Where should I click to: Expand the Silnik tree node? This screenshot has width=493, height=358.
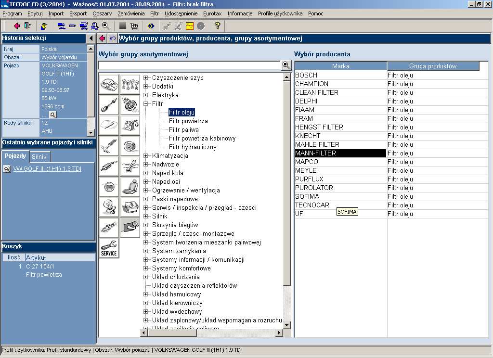point(145,216)
